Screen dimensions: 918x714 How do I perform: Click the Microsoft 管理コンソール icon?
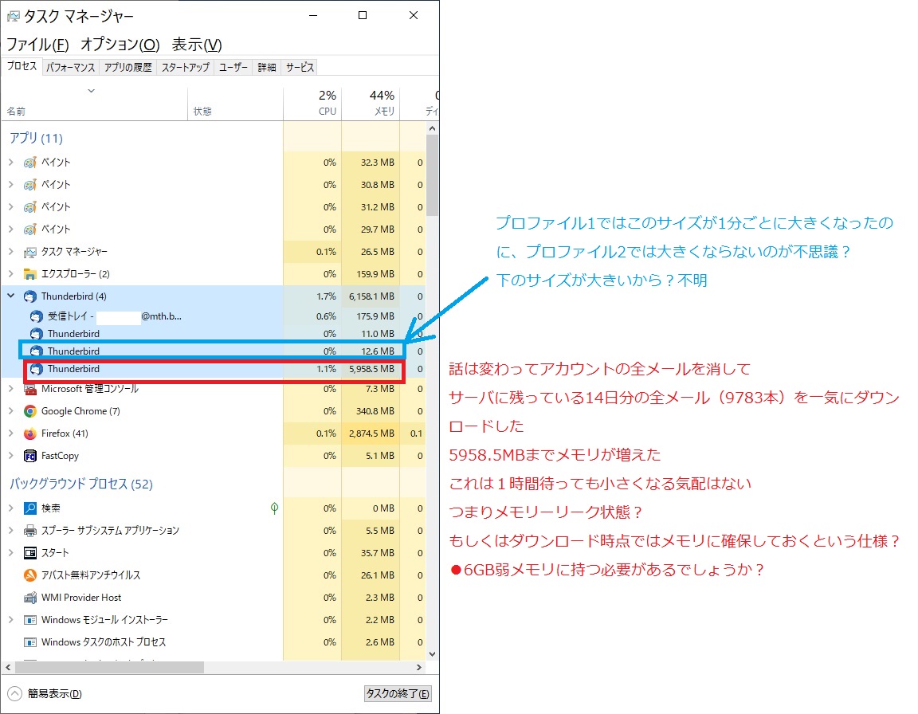click(x=30, y=389)
